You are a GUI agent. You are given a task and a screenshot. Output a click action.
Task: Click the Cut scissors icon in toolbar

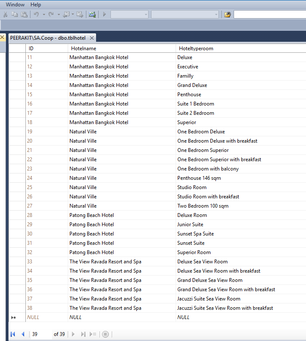[x=5, y=14]
